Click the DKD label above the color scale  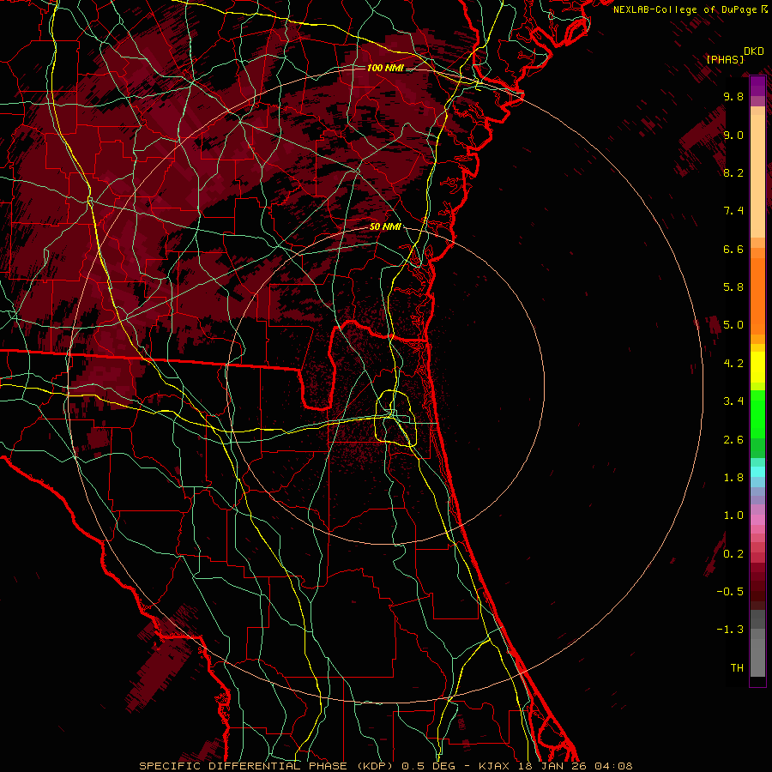coord(754,51)
